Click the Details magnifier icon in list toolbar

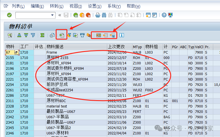pyautogui.click(x=10, y=35)
